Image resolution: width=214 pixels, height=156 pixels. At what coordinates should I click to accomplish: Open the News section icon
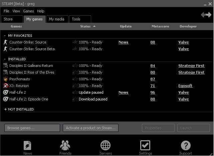click(x=28, y=146)
